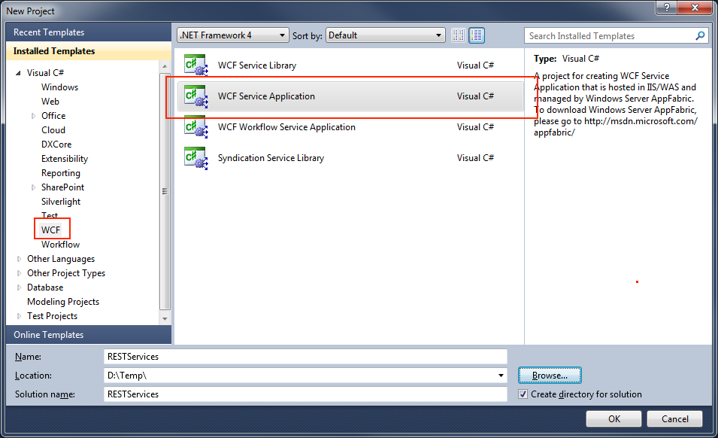Expand the Database tree node
Image resolution: width=718 pixels, height=438 pixels.
coord(19,287)
